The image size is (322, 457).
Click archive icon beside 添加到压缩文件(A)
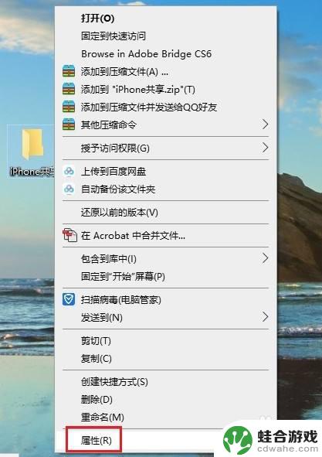click(69, 71)
